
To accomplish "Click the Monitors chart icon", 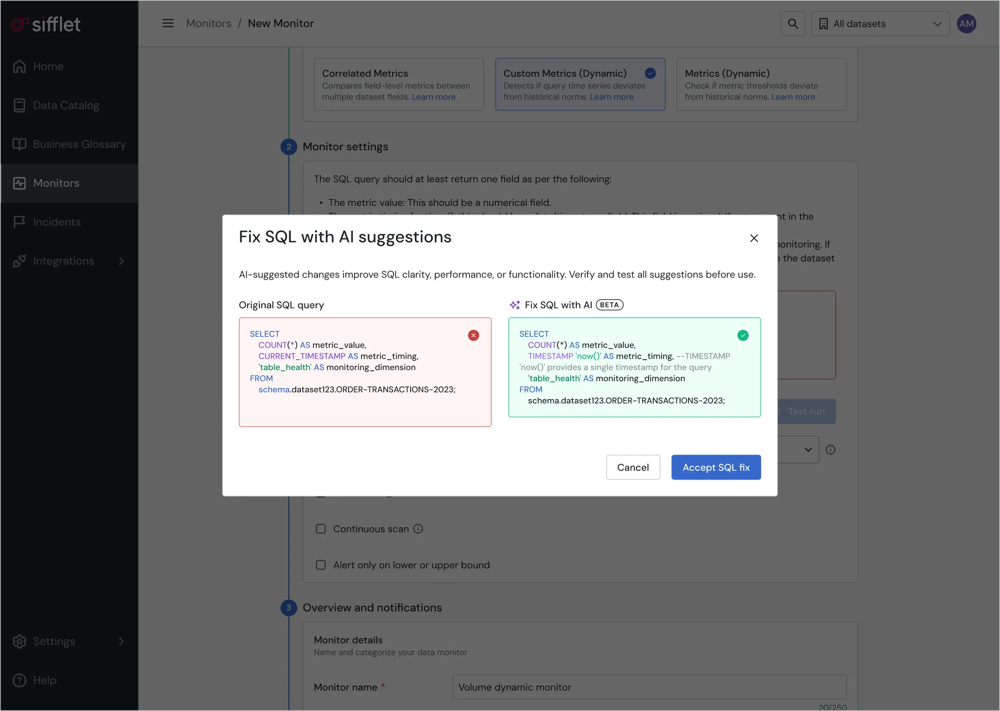I will tap(19, 183).
